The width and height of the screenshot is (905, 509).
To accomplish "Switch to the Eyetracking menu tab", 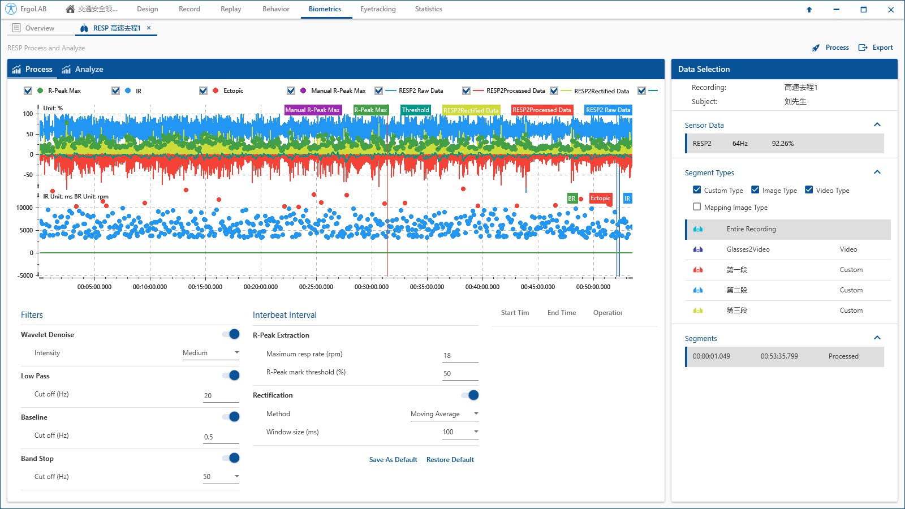I will pyautogui.click(x=378, y=9).
